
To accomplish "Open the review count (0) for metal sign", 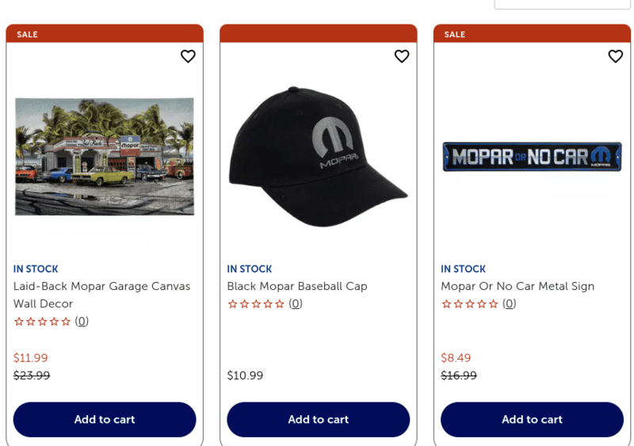I will tap(509, 303).
